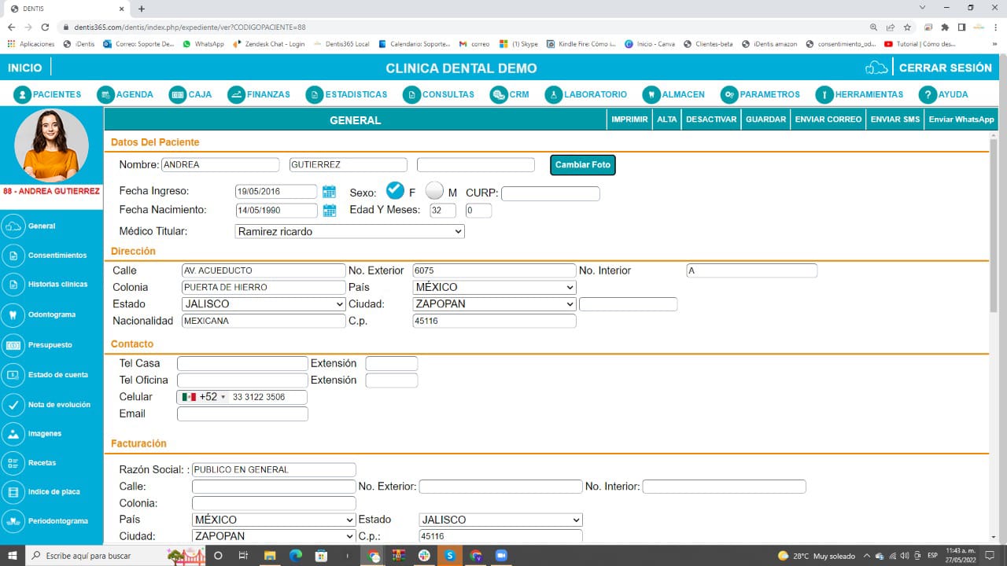
Task: Open the Imagenes sidebar icon
Action: 13,433
